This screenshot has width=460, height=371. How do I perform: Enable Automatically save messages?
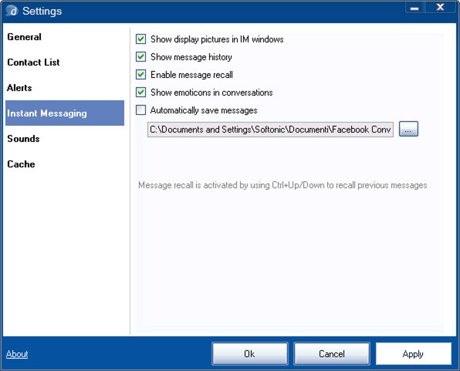point(141,110)
